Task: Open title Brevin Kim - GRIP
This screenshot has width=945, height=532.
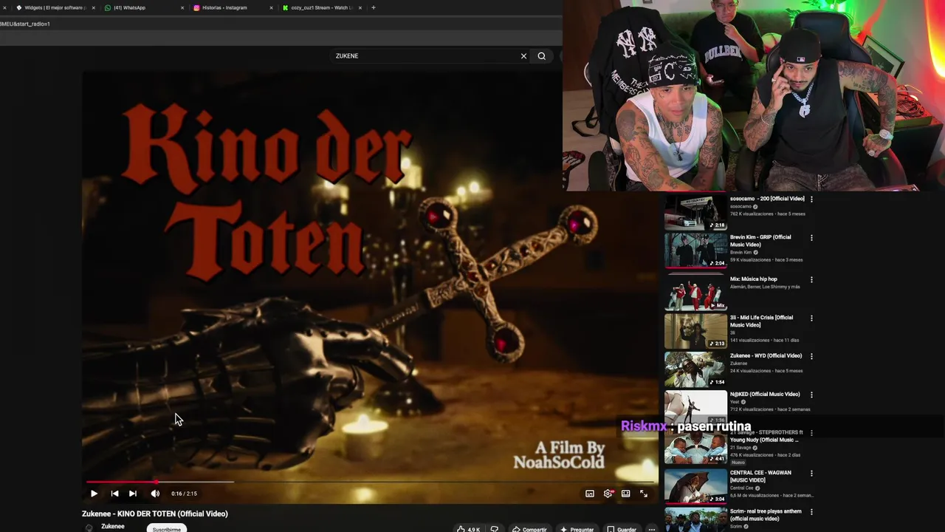Action: (x=760, y=241)
